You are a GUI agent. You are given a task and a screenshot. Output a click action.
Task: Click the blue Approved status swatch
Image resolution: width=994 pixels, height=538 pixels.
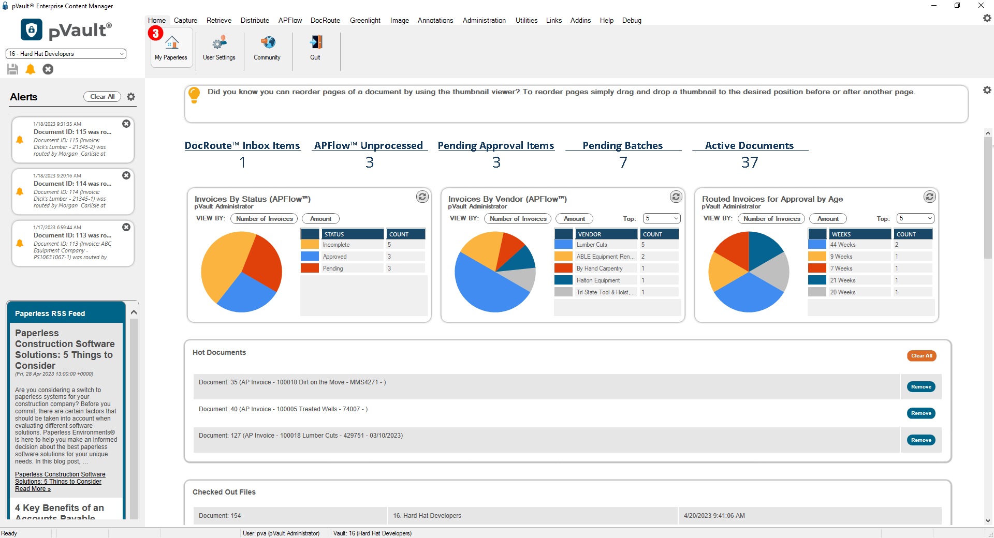click(310, 257)
